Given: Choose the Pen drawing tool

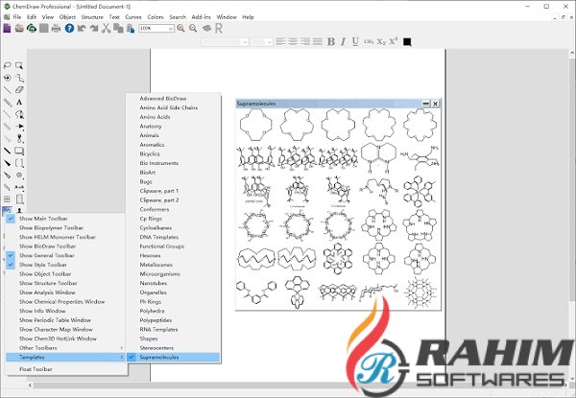Looking at the screenshot, I should pyautogui.click(x=19, y=114).
